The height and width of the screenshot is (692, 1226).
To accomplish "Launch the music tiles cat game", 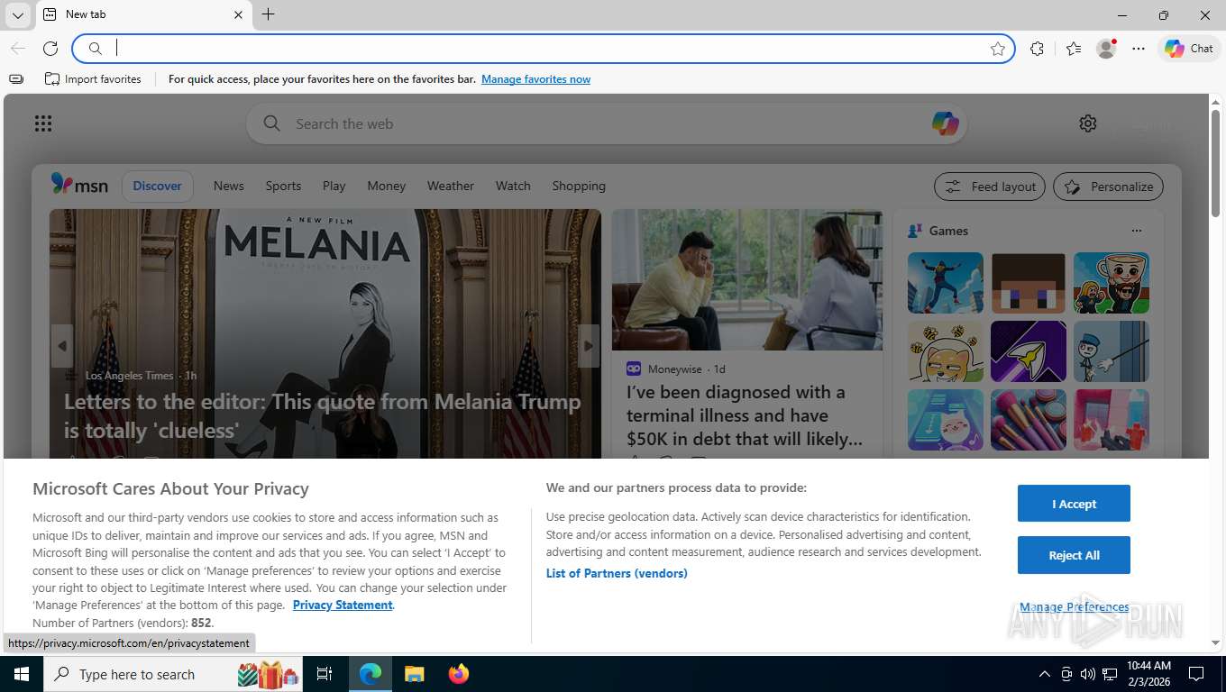I will (x=946, y=420).
